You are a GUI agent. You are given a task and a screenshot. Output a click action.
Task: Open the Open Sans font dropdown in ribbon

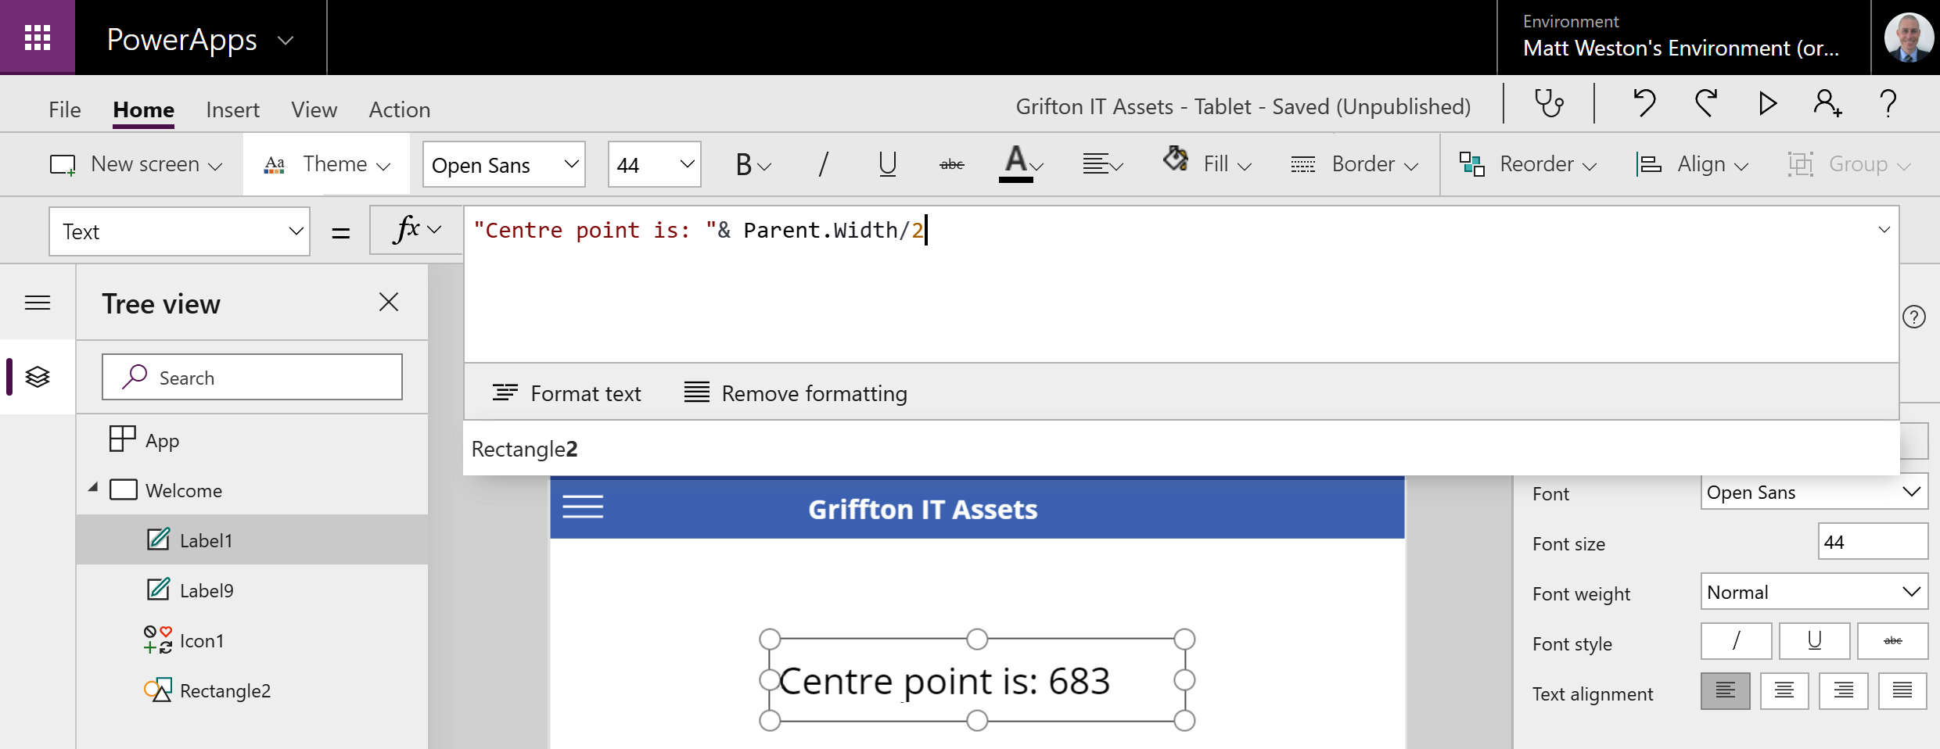(504, 164)
